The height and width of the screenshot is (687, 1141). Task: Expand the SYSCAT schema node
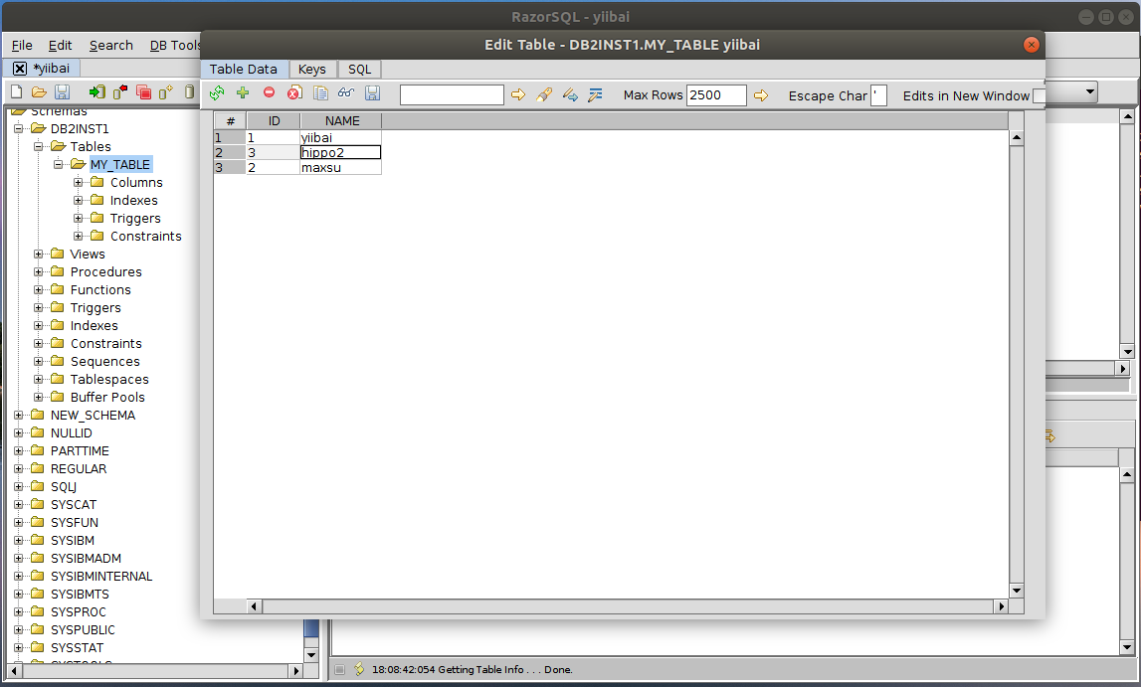click(x=19, y=505)
